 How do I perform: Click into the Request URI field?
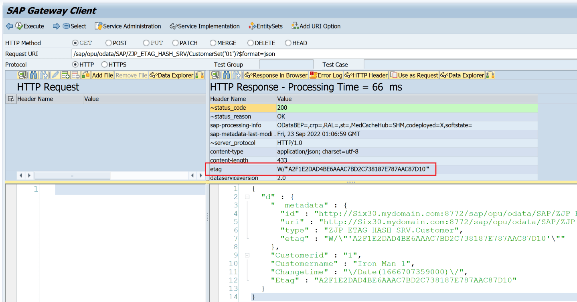pos(324,54)
